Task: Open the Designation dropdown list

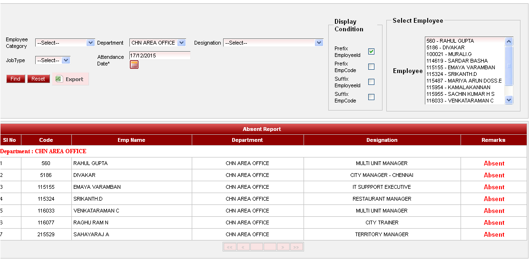Action: [273, 43]
